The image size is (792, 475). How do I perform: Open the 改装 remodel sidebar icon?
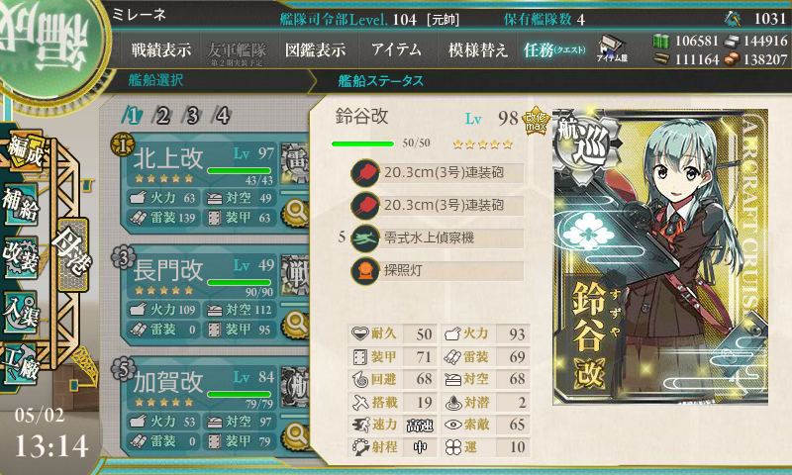21,258
